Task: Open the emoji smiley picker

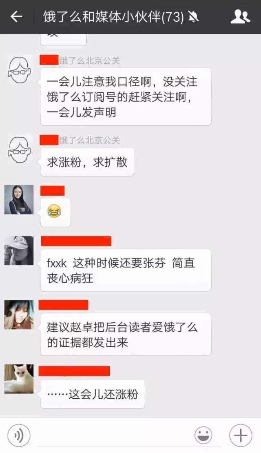Action: [x=203, y=435]
